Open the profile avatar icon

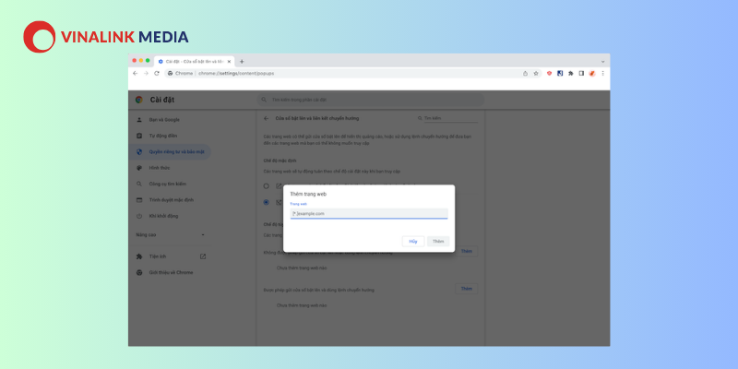coord(592,74)
